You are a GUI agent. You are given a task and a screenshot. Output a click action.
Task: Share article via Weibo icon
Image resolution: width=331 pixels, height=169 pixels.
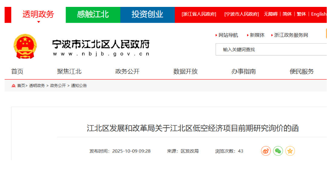pyautogui.click(x=266, y=151)
